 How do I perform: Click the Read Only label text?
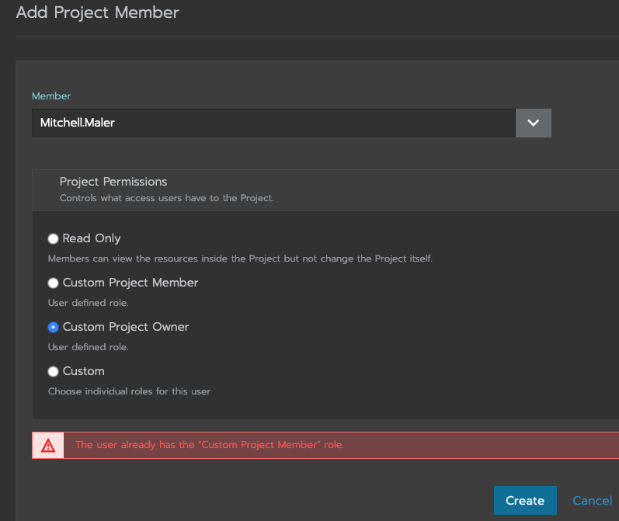92,238
